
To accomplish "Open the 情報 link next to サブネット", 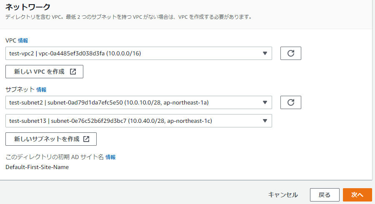I will tap(41, 90).
